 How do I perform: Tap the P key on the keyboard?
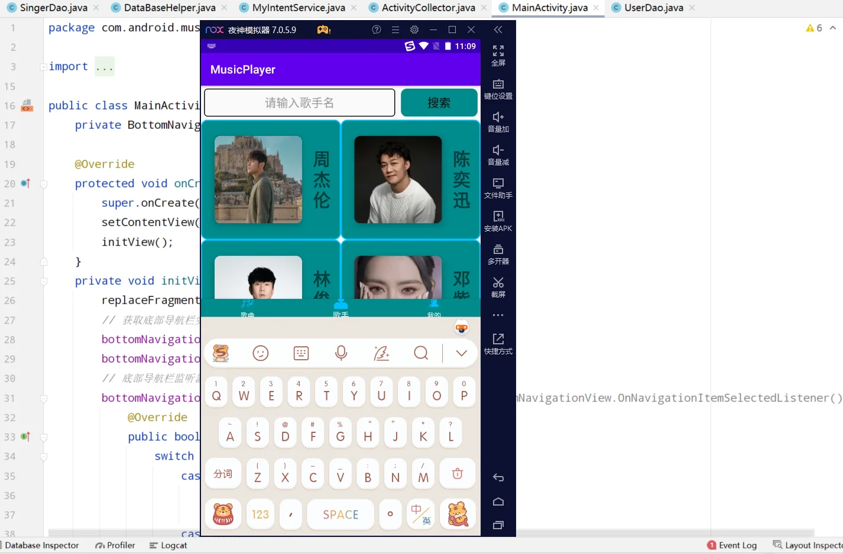click(464, 392)
